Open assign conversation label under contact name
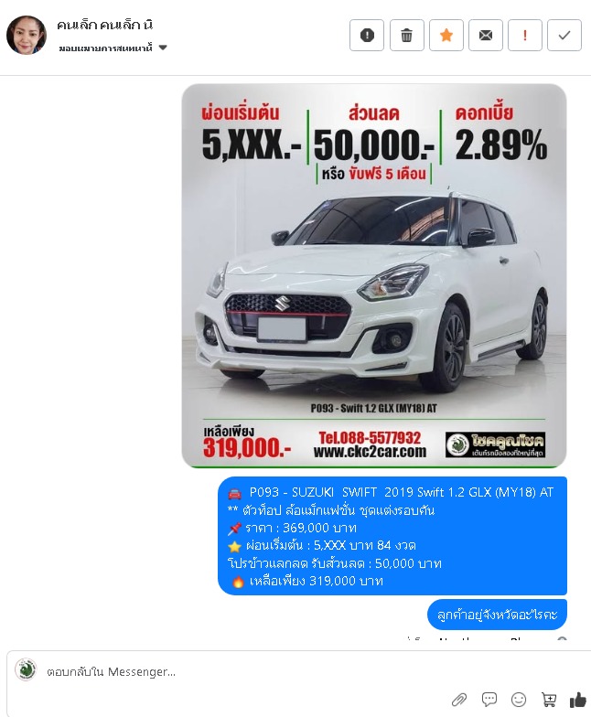591x717 pixels. 105,48
